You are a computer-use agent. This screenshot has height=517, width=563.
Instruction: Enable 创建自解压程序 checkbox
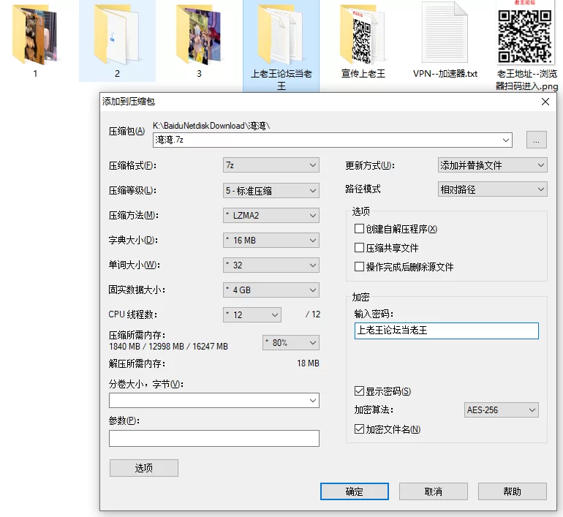(x=359, y=229)
